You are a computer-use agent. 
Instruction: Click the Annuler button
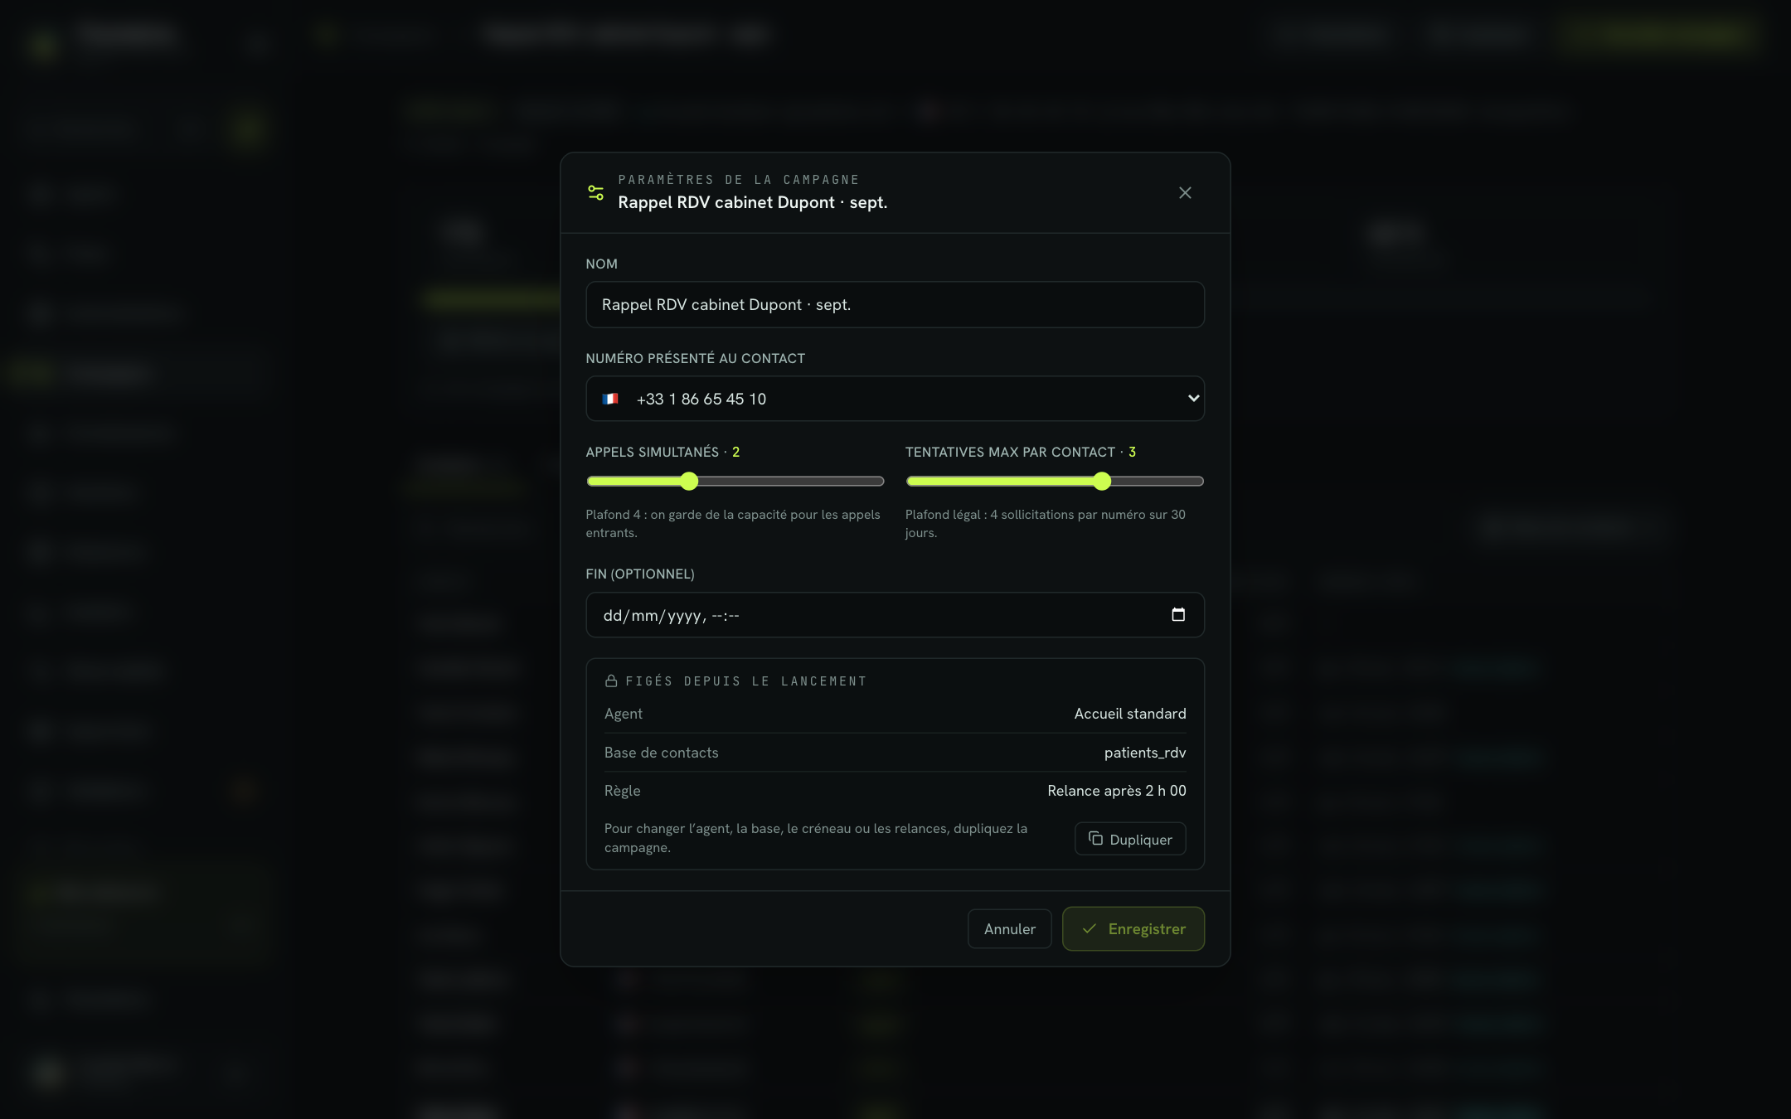click(1009, 928)
